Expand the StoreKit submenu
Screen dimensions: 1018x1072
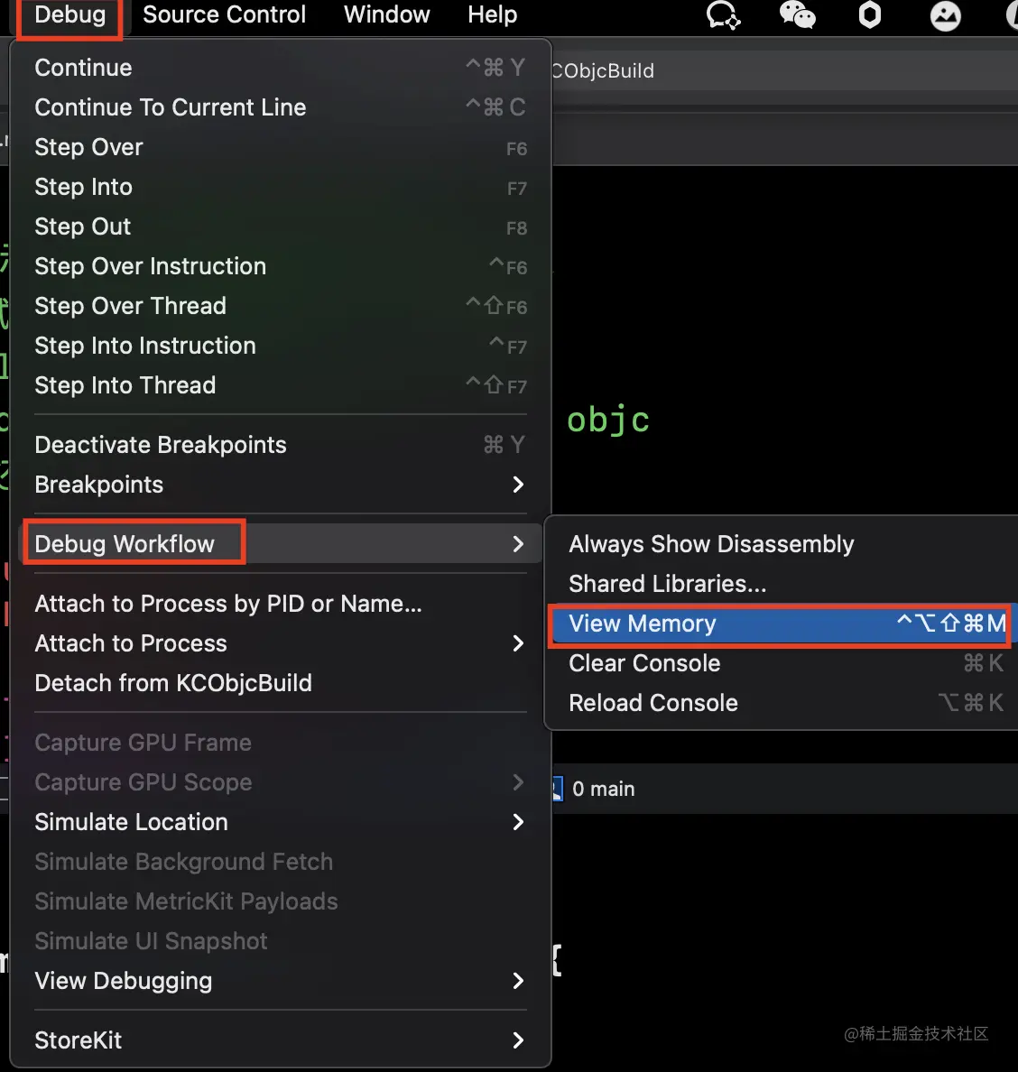click(x=281, y=1040)
